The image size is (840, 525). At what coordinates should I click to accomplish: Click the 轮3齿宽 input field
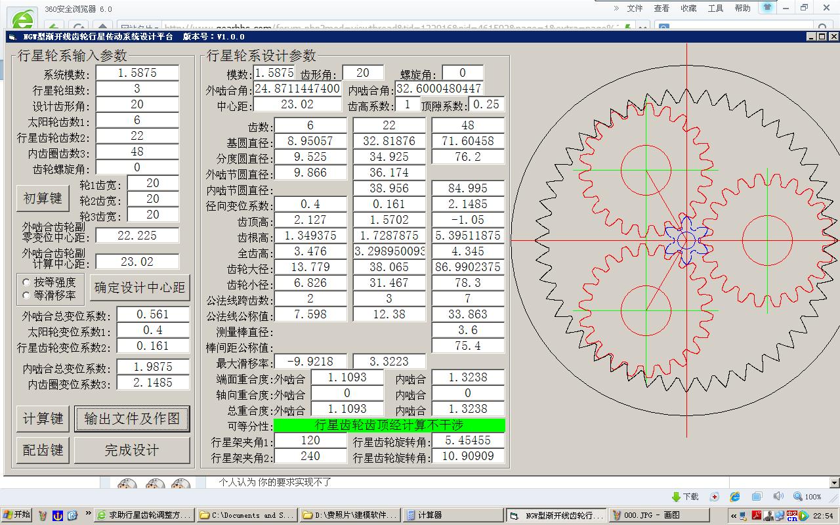pos(153,215)
